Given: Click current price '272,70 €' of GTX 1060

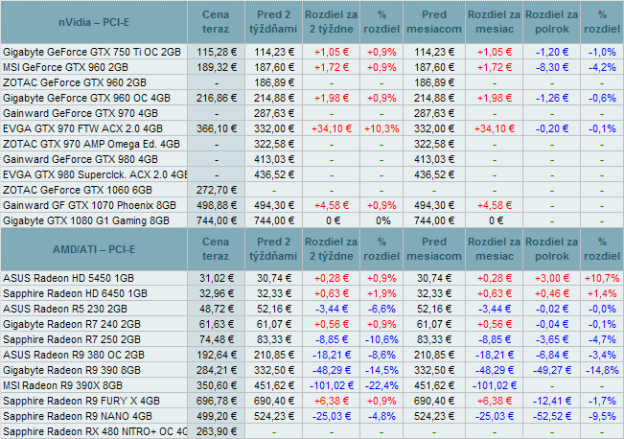Looking at the screenshot, I should [217, 190].
